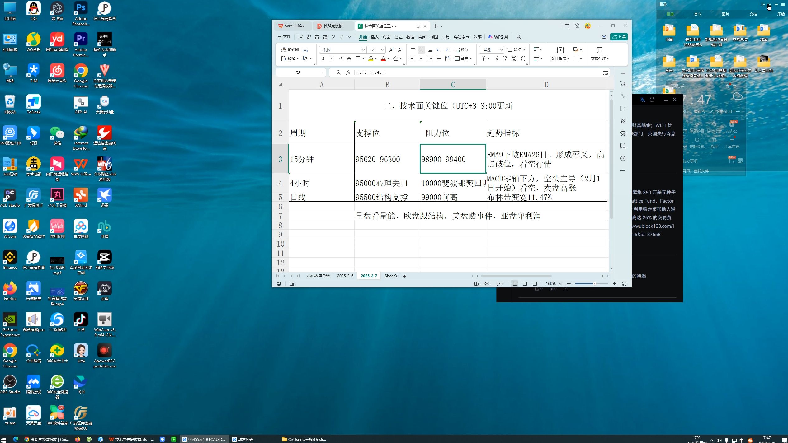Click the thousands separator icon
The width and height of the screenshot is (788, 443).
[505, 58]
